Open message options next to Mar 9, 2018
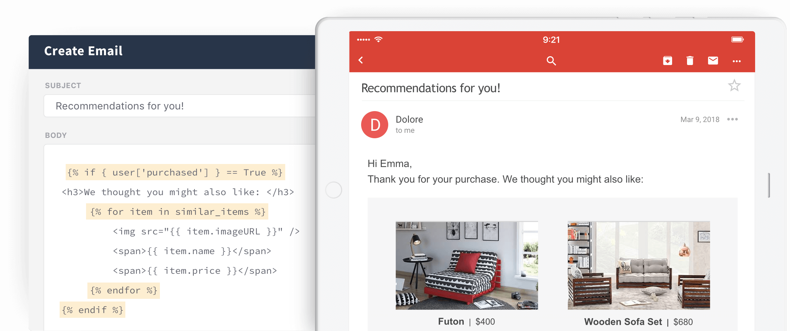This screenshot has width=790, height=331. [x=732, y=119]
